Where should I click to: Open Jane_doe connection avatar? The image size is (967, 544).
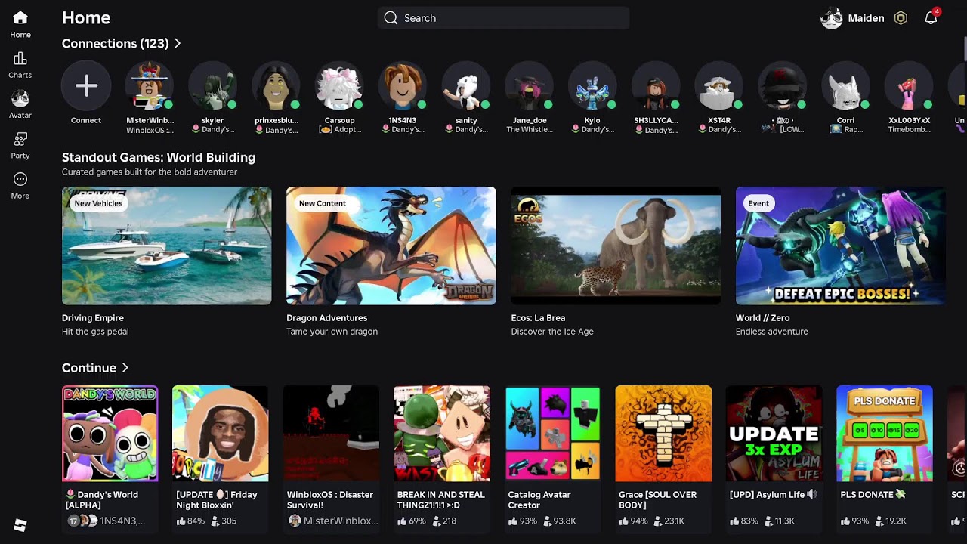[530, 86]
